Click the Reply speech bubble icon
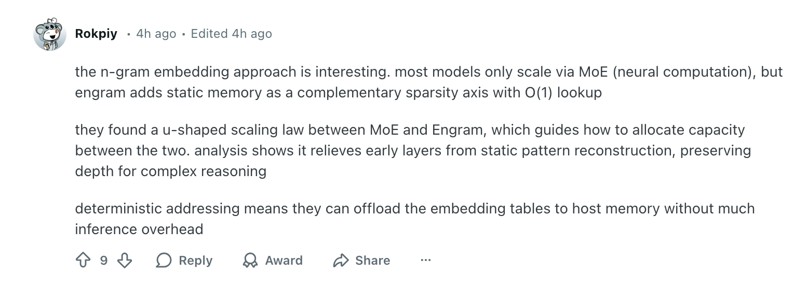This screenshot has width=807, height=288. (164, 260)
